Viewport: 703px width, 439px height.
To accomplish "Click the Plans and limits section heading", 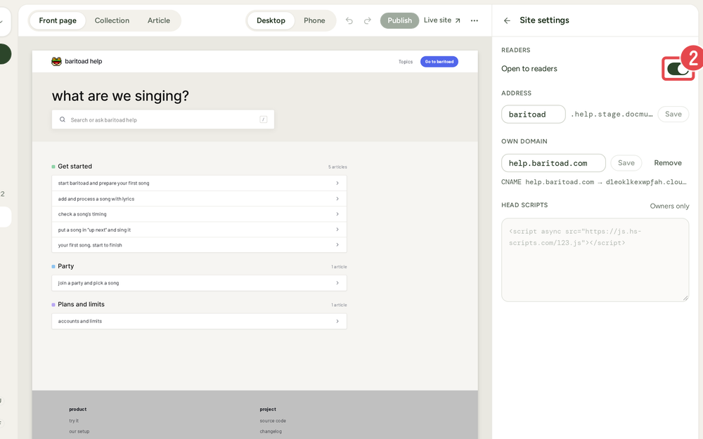I will tap(81, 304).
